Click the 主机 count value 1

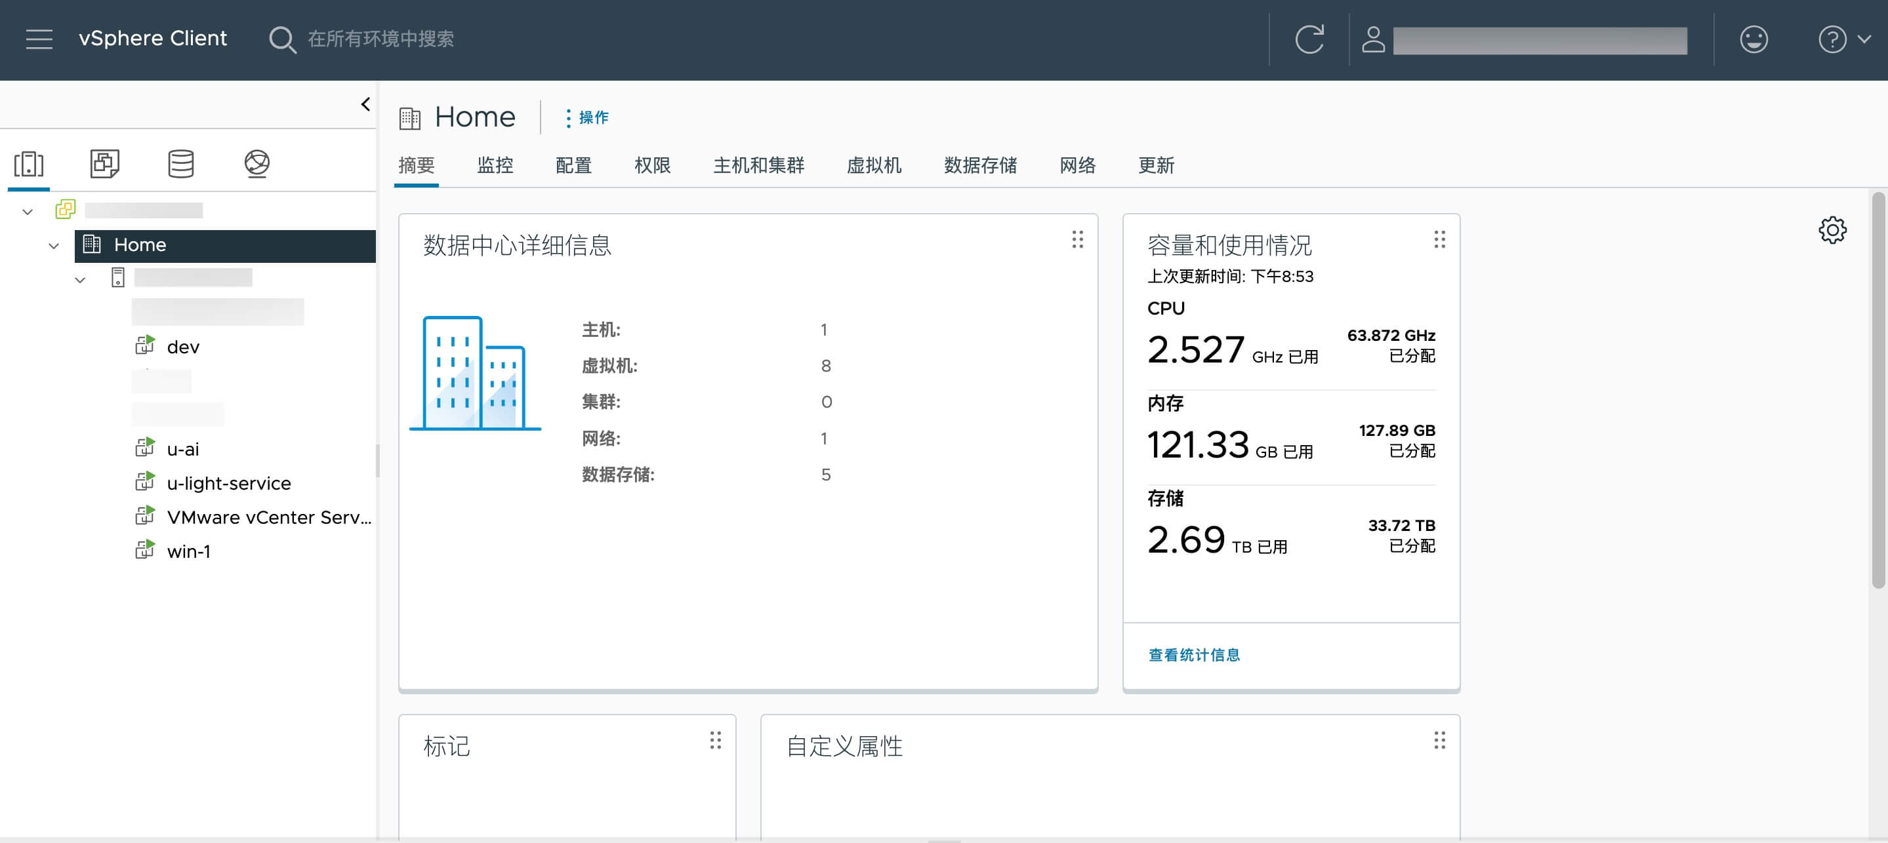pos(824,330)
